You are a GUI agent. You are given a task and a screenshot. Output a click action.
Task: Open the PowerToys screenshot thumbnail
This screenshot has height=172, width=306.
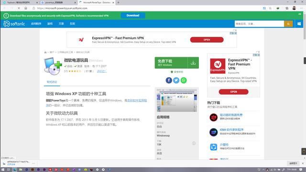coord(177,100)
